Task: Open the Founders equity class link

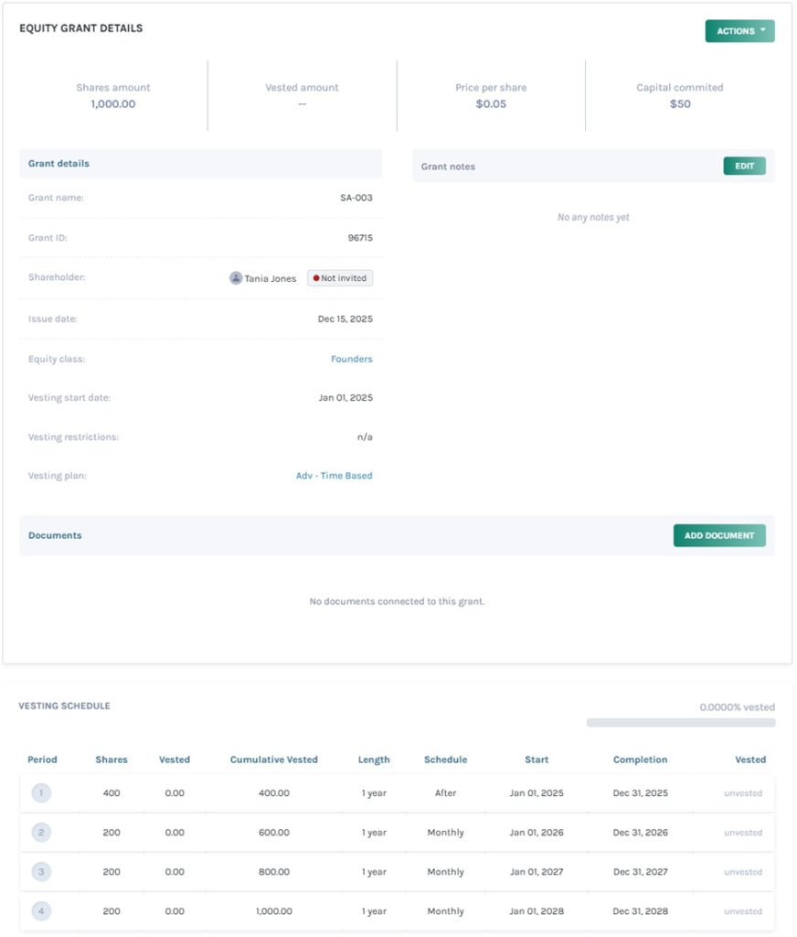Action: click(x=351, y=360)
